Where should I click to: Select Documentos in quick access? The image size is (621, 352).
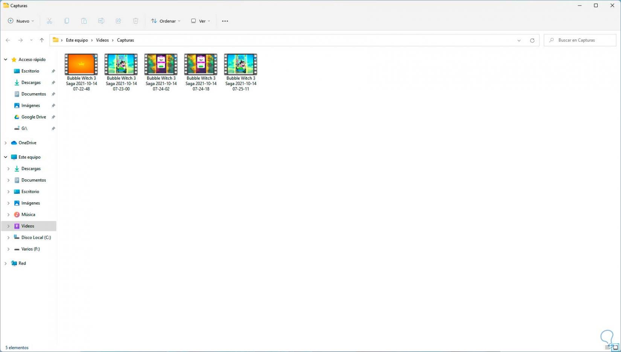[x=33, y=94]
